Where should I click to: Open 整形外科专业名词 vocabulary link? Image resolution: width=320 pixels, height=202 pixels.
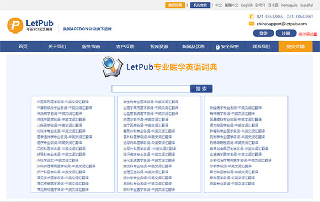[149, 131]
